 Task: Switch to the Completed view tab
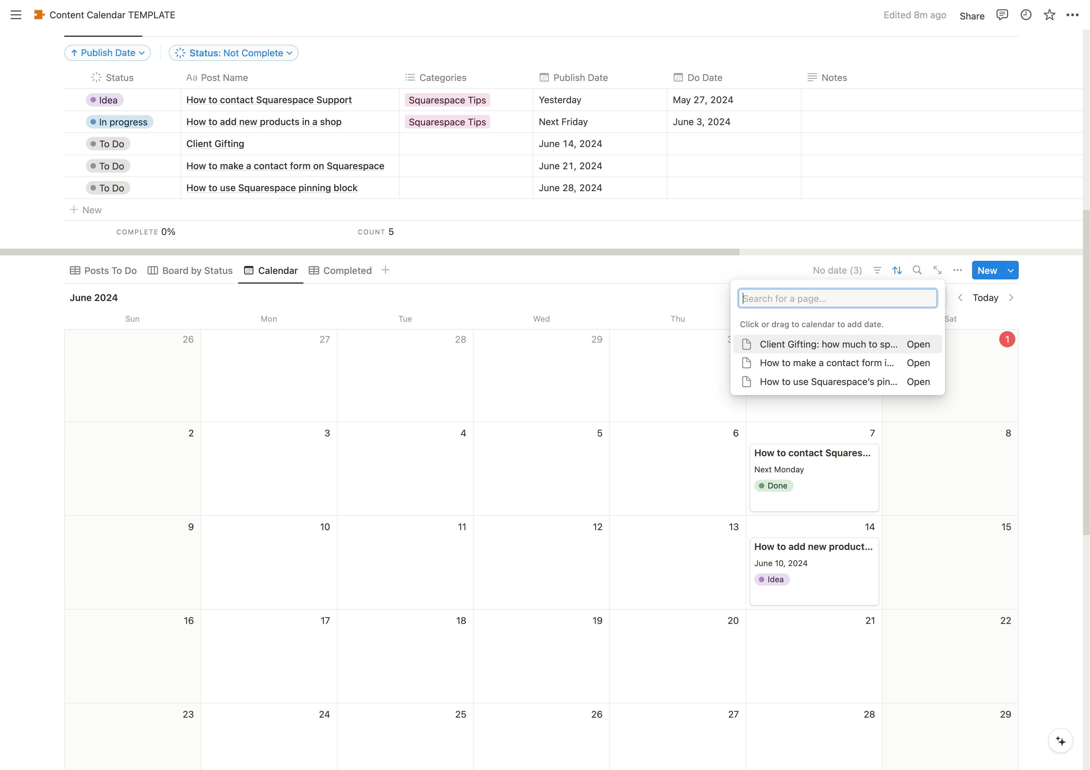(340, 271)
